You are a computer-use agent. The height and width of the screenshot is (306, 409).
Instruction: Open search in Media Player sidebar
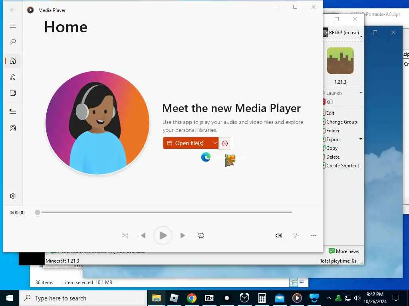point(13,41)
